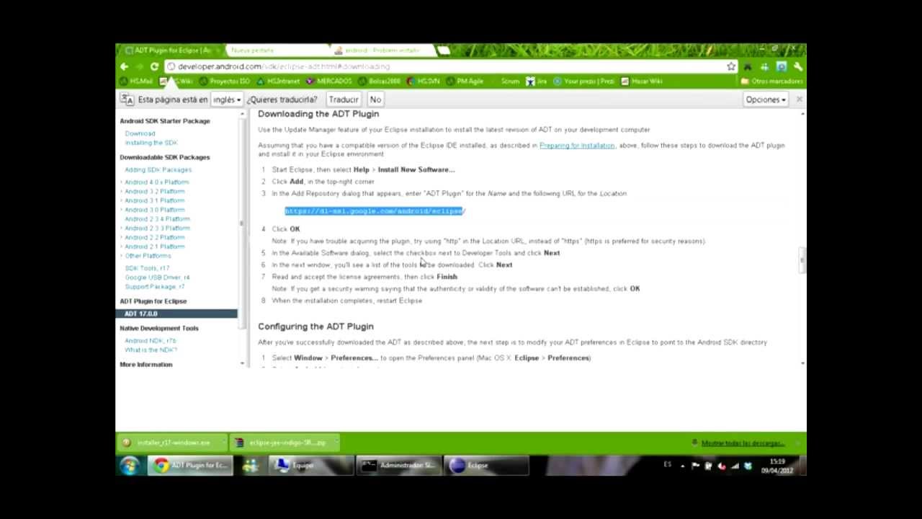The height and width of the screenshot is (519, 922).
Task: Open the PM Agile bookmark
Action: [465, 81]
